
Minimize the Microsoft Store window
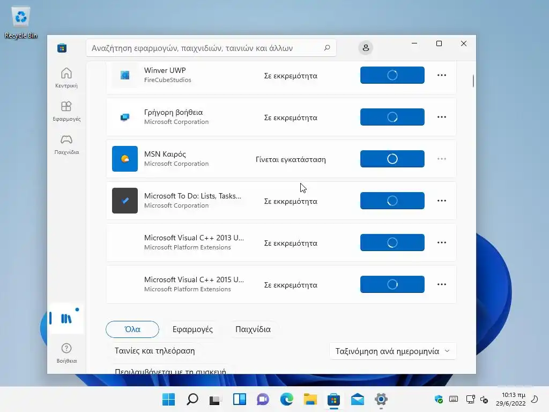tap(414, 43)
